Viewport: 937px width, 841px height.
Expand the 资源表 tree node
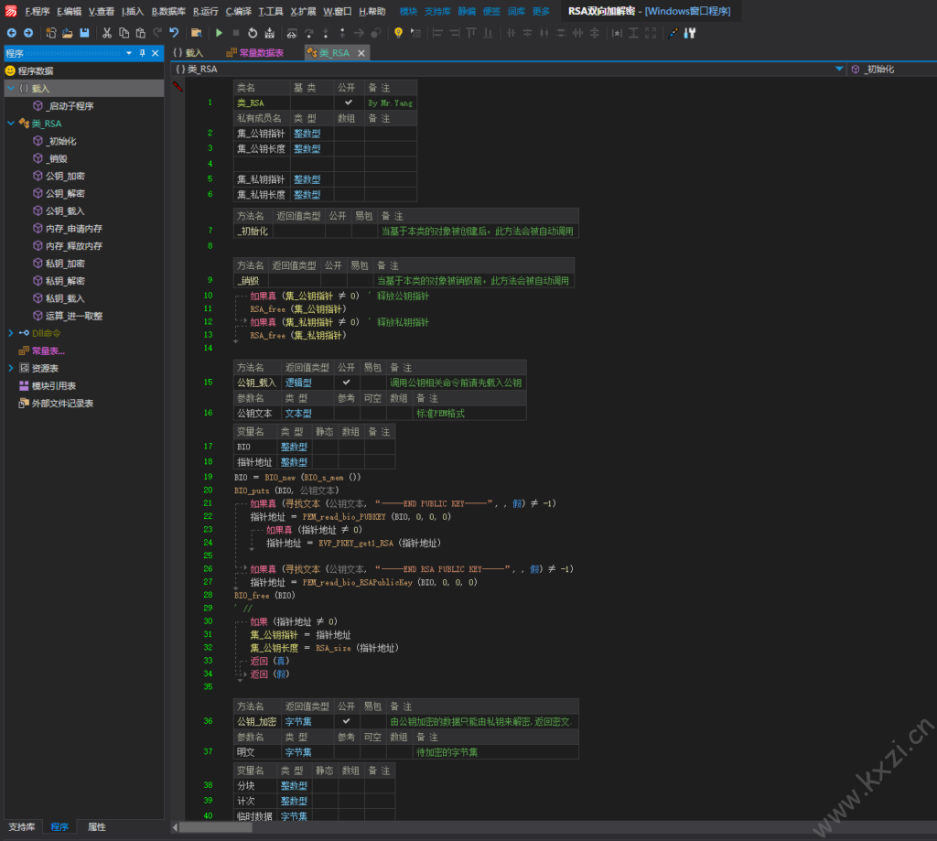click(x=11, y=368)
